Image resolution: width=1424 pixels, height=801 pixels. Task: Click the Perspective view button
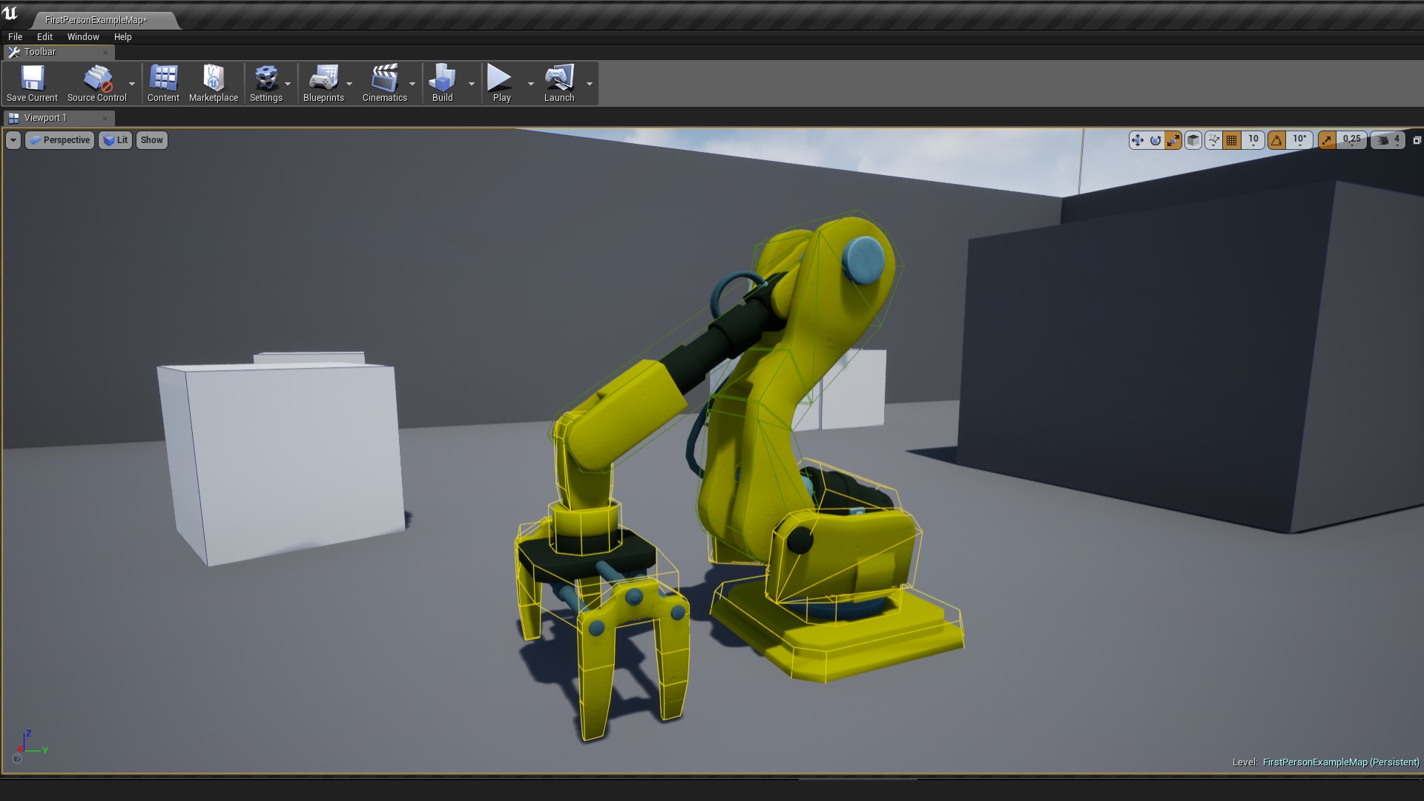(x=60, y=140)
